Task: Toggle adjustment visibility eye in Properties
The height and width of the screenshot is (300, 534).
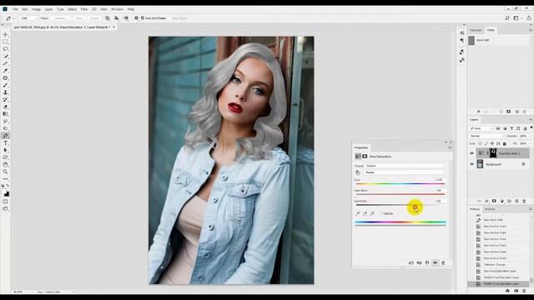Action: pos(436,263)
